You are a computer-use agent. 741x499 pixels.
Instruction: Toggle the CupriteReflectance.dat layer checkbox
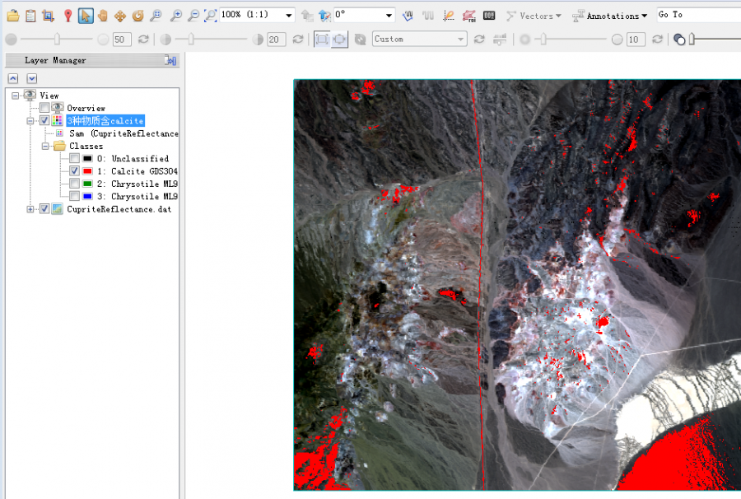44,209
